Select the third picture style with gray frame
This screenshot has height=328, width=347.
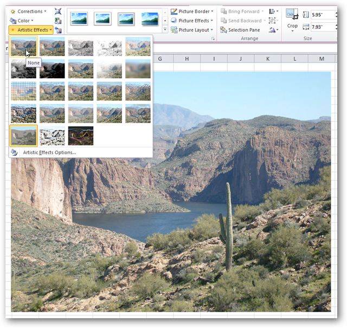coord(126,19)
